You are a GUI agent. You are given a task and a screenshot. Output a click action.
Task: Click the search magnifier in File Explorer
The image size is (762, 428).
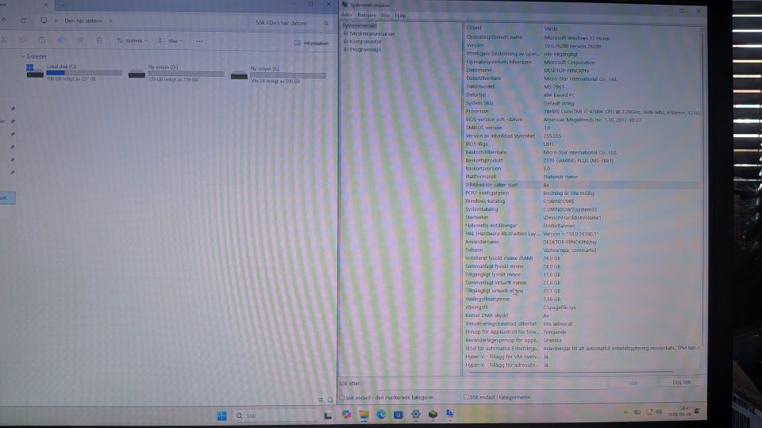325,23
